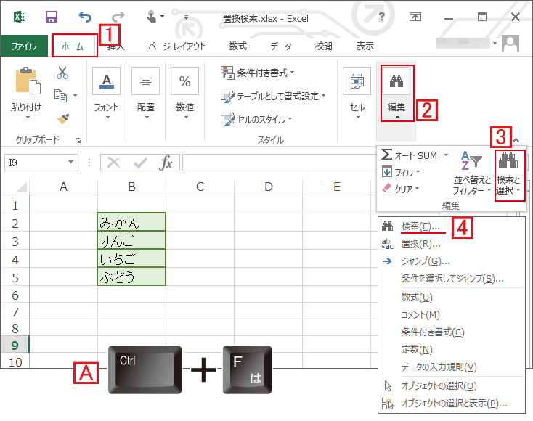Switch to the ホーム ribbon tab
The width and height of the screenshot is (533, 421).
pyautogui.click(x=73, y=46)
